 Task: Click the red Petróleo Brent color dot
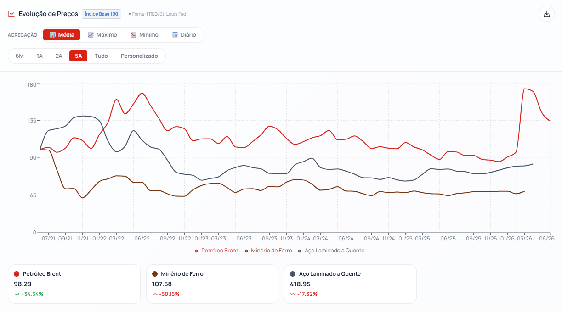point(17,274)
